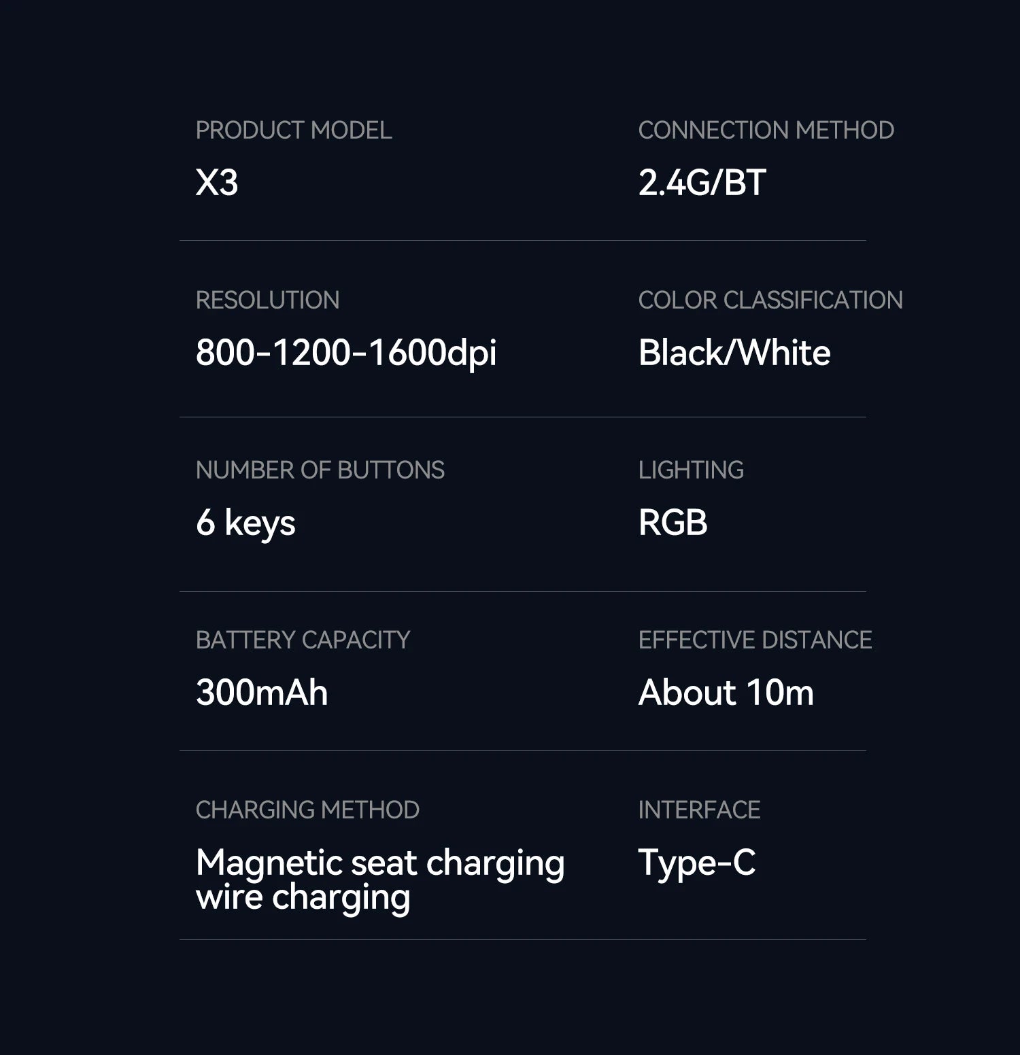Select the 800-1200-1600dpi text

[x=345, y=353]
